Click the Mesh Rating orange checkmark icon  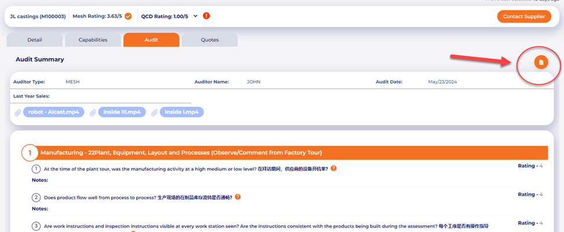point(128,16)
